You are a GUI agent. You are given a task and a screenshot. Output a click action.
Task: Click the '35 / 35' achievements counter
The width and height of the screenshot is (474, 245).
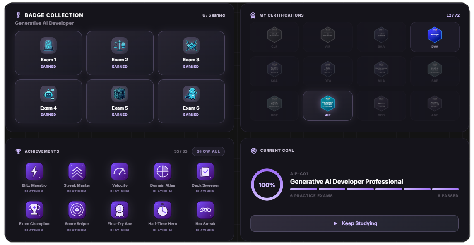coord(180,151)
